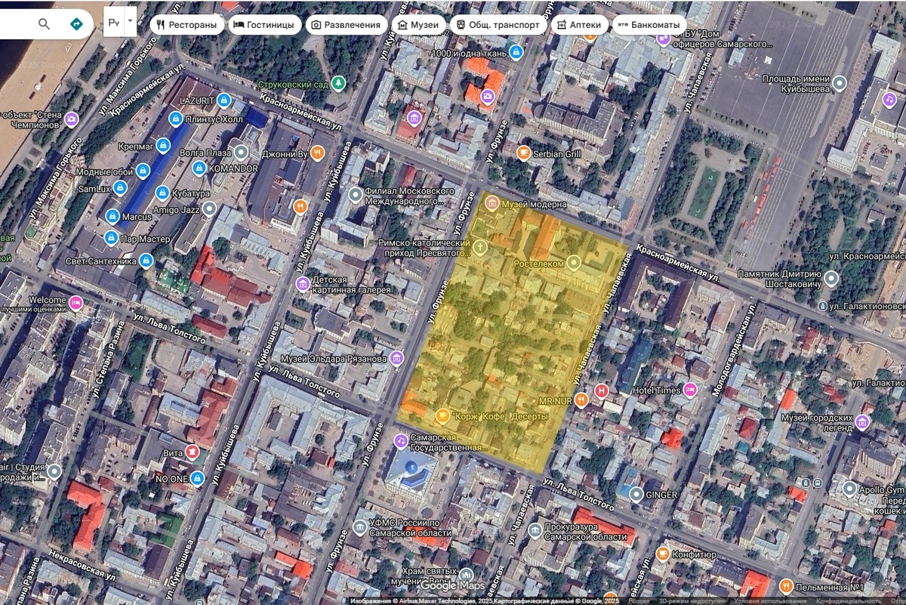This screenshot has width=906, height=605.
Task: Click the Пар Мастер shop marker
Action: coord(110,239)
